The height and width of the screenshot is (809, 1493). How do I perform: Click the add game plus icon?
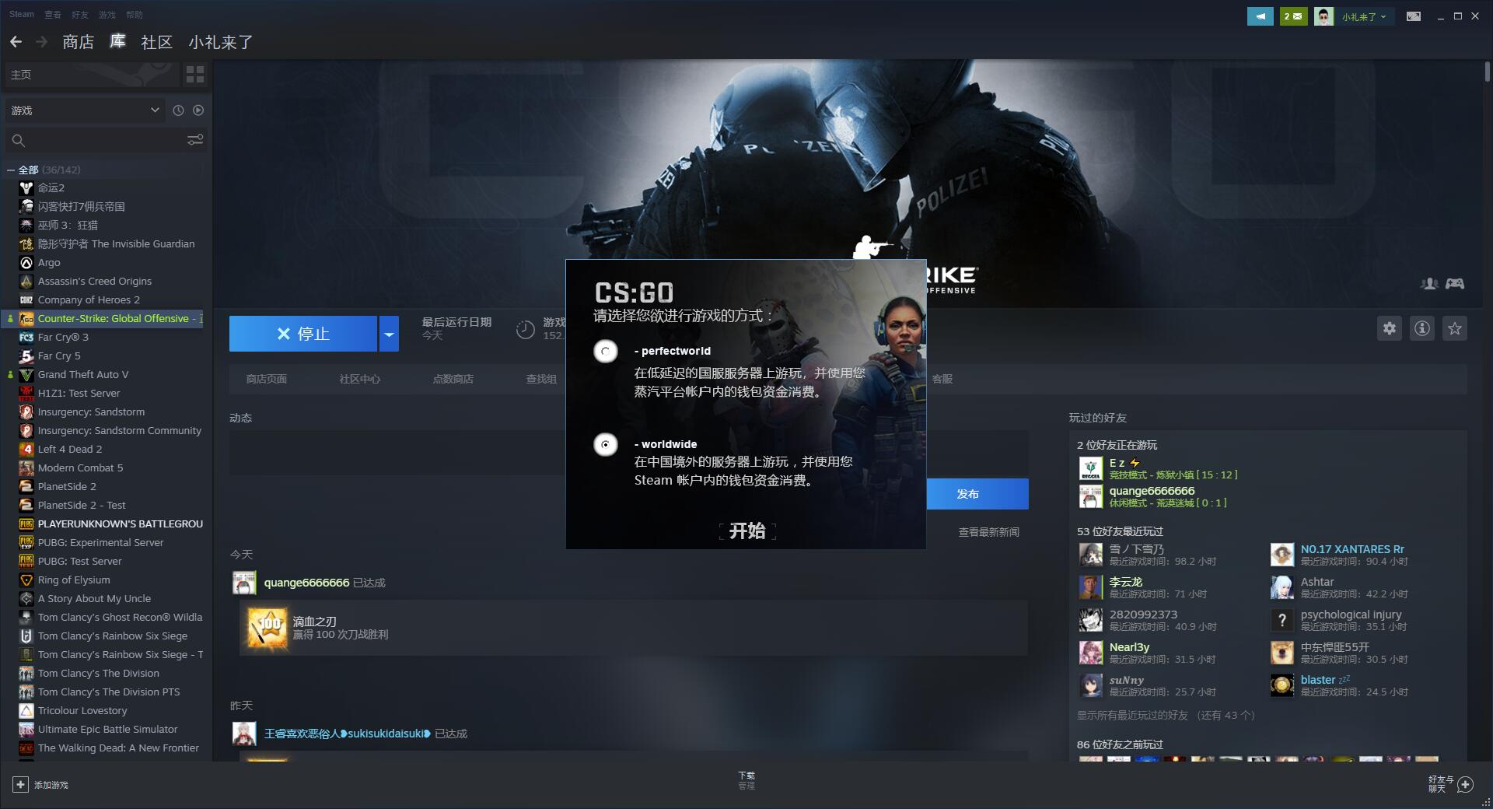click(x=20, y=785)
